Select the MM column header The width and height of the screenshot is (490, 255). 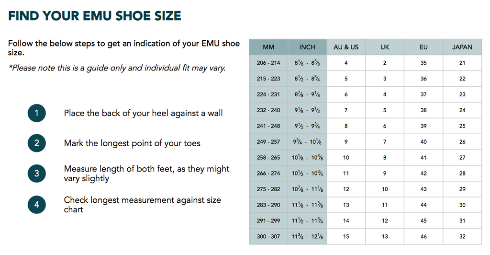coord(268,47)
